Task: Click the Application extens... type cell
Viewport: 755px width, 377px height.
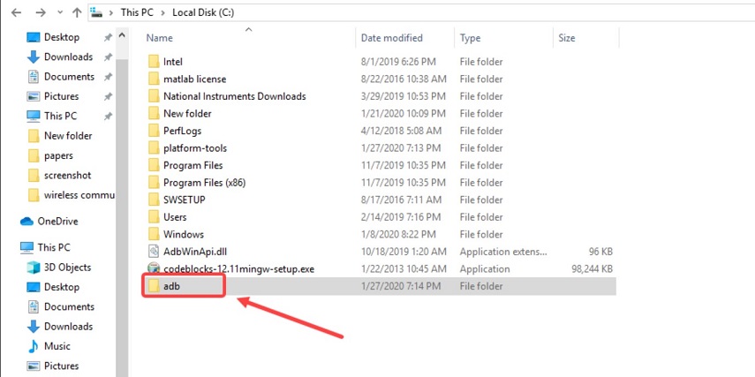Action: pyautogui.click(x=503, y=252)
